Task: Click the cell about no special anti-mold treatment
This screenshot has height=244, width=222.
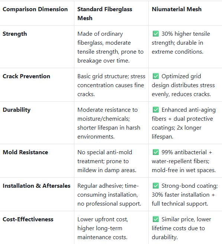Action: [111, 161]
